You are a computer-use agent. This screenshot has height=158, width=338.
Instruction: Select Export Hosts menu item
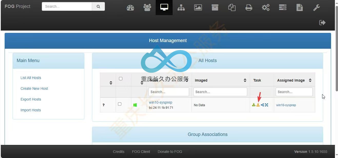pyautogui.click(x=31, y=99)
